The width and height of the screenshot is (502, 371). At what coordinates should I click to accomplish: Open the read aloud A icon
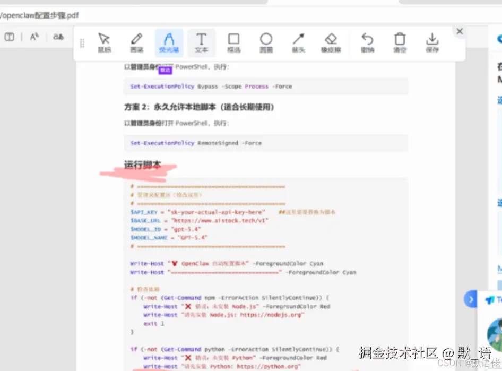pyautogui.click(x=34, y=37)
